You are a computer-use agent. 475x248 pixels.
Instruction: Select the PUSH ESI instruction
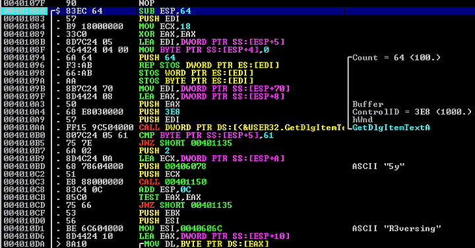160,221
